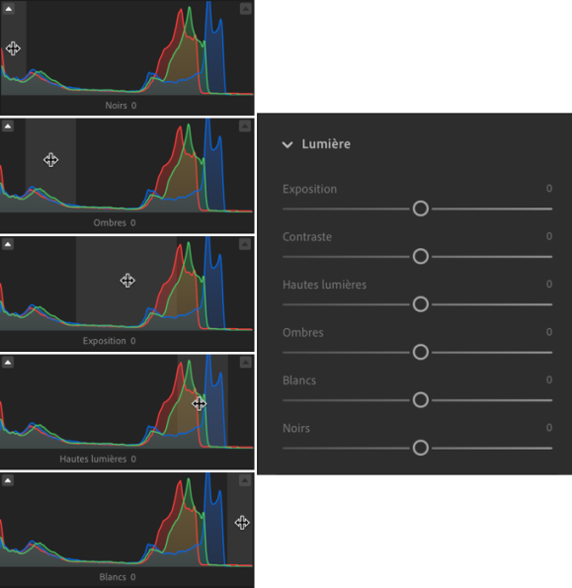Click the Blancs slider handle
572x588 pixels.
pyautogui.click(x=421, y=400)
